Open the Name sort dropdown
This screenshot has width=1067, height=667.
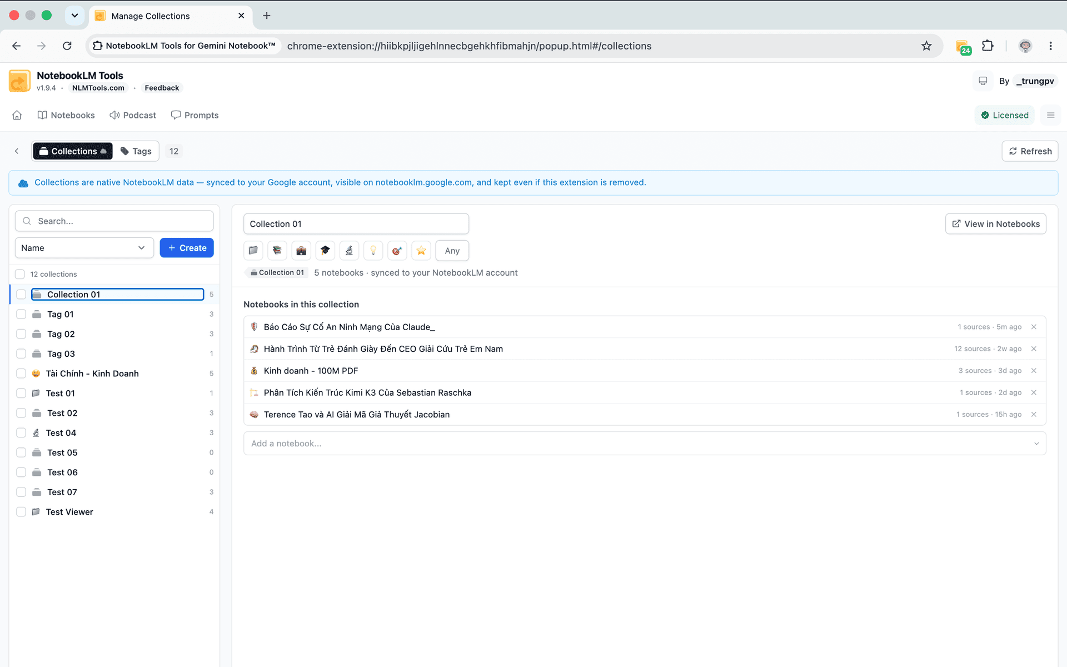tap(84, 248)
